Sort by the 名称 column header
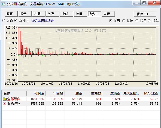The height and width of the screenshot is (128, 161). point(14,93)
